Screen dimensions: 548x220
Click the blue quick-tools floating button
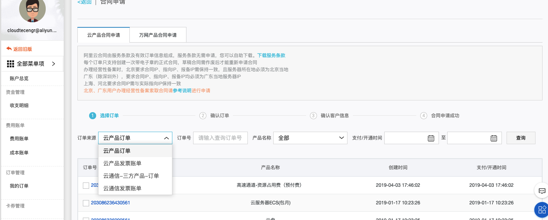tap(541, 209)
